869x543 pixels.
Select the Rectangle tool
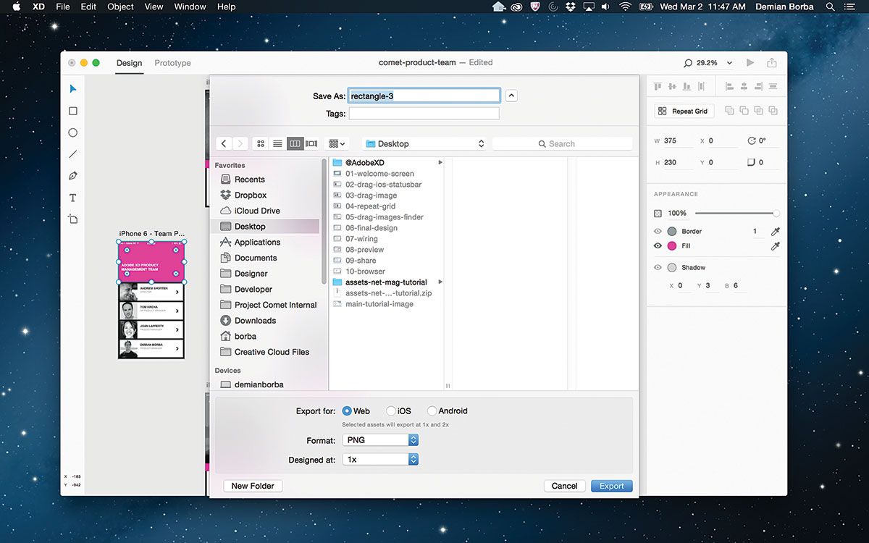[x=72, y=110]
